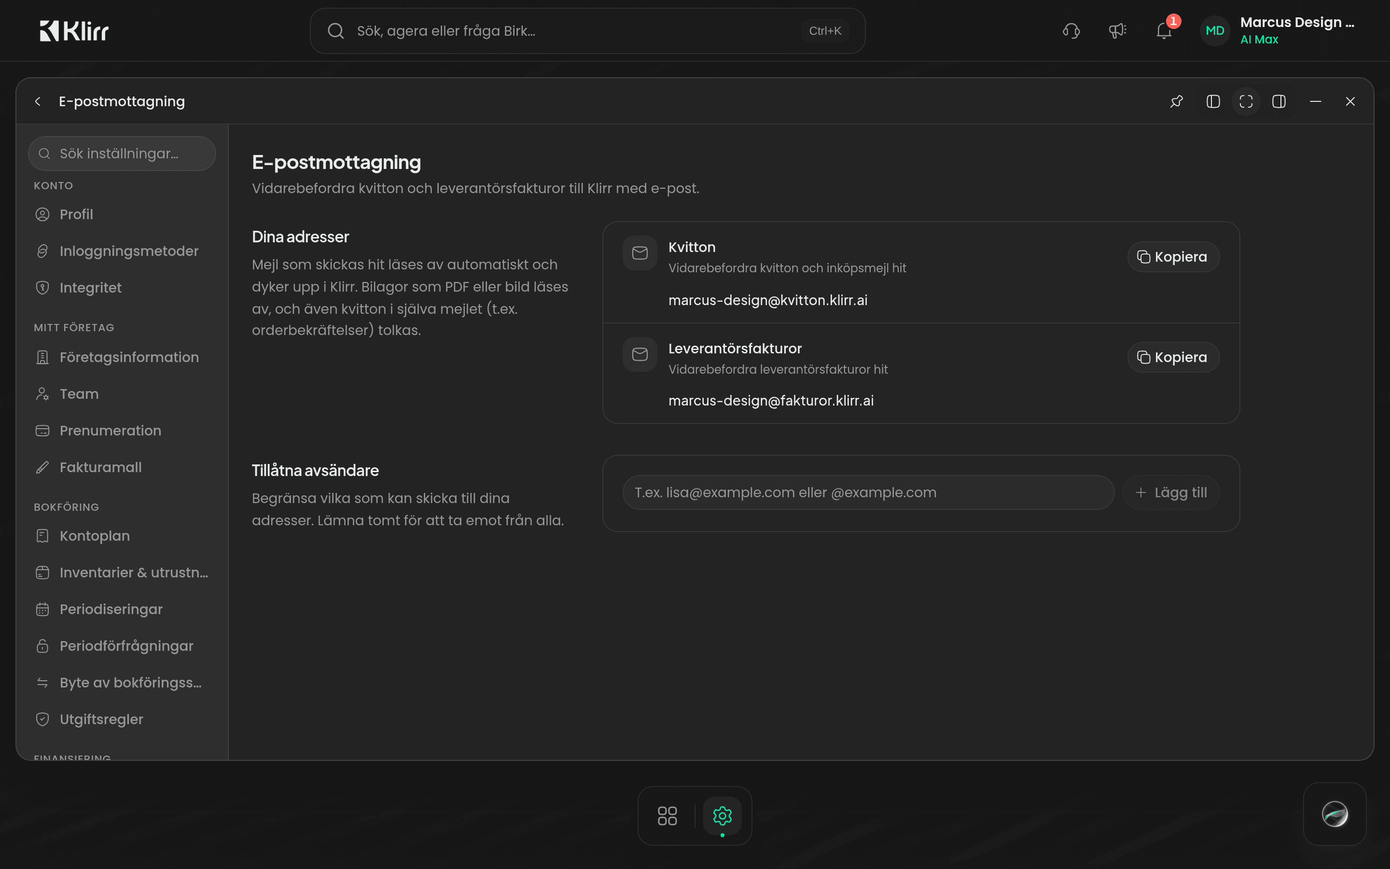Click the Tillåtna avsändare heading
The width and height of the screenshot is (1390, 869).
(315, 471)
